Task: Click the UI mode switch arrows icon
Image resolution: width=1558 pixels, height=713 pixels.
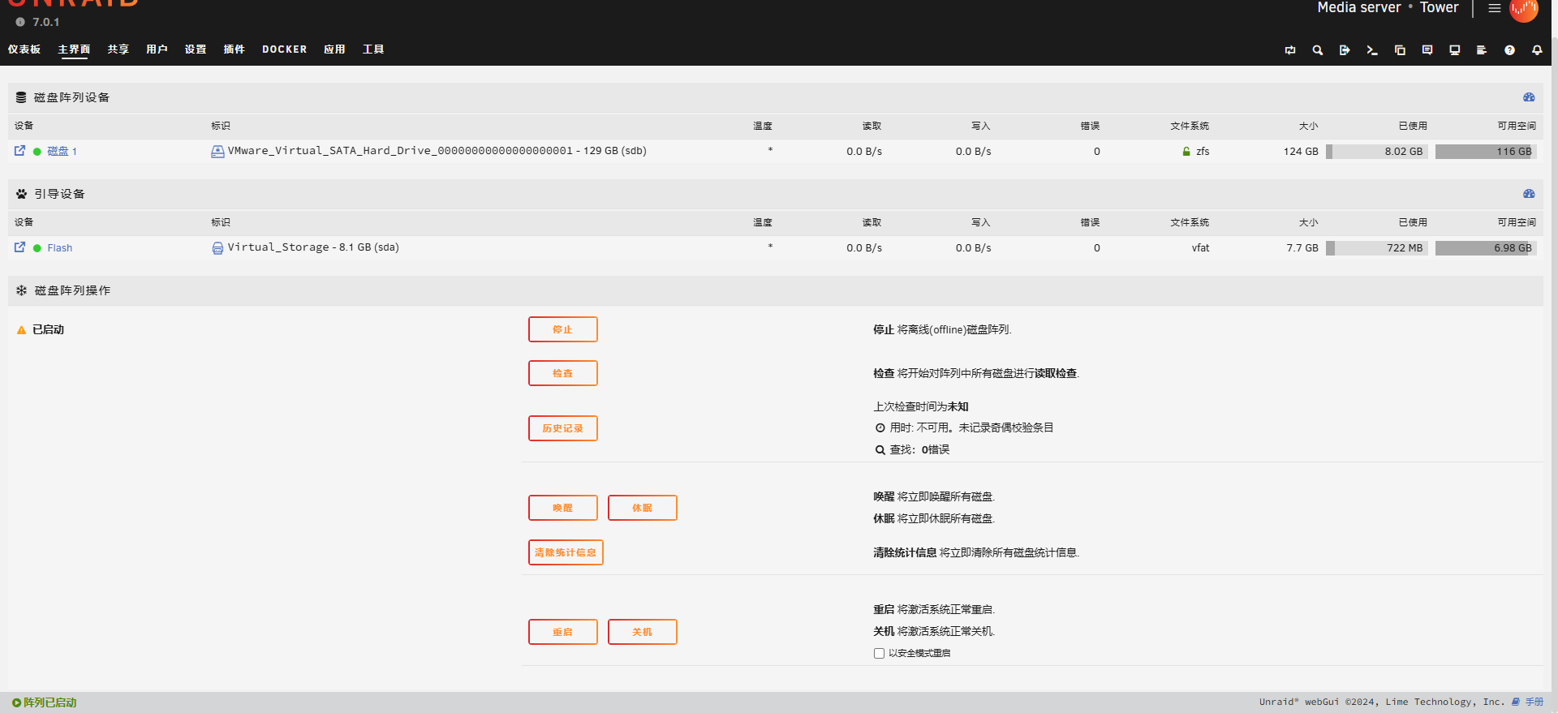Action: 1290,50
